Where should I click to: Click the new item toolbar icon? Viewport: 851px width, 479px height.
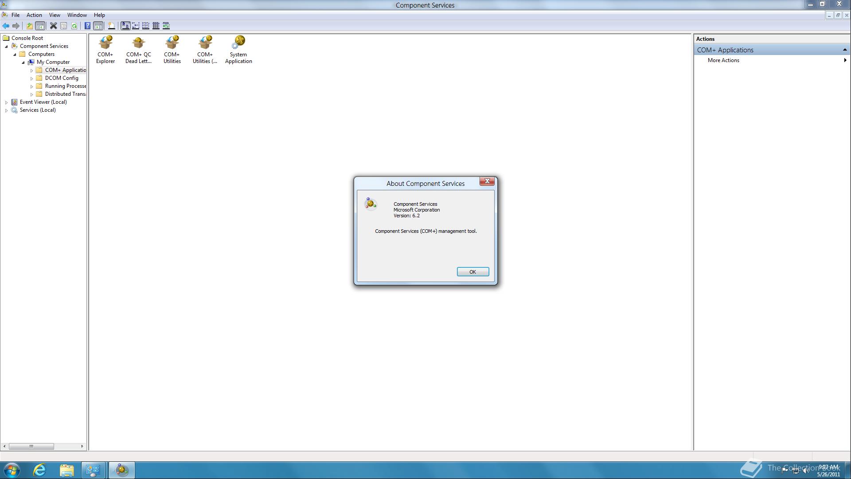[x=111, y=26]
